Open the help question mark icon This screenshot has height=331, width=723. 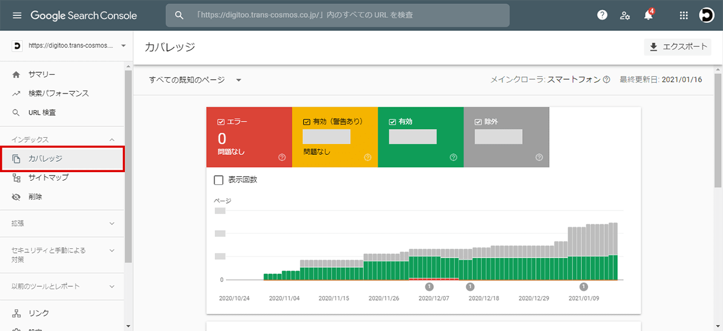click(602, 15)
